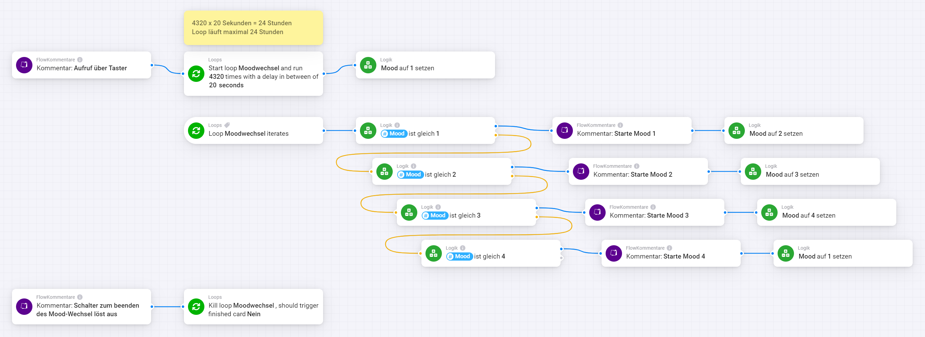Screen dimensions: 925x337
Task: Open the info icon on 'Mood ist gleich 2' card
Action: coord(414,166)
